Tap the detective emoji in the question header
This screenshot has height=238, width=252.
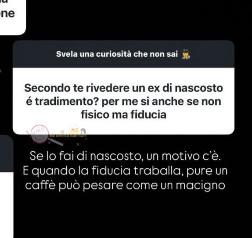click(x=186, y=54)
